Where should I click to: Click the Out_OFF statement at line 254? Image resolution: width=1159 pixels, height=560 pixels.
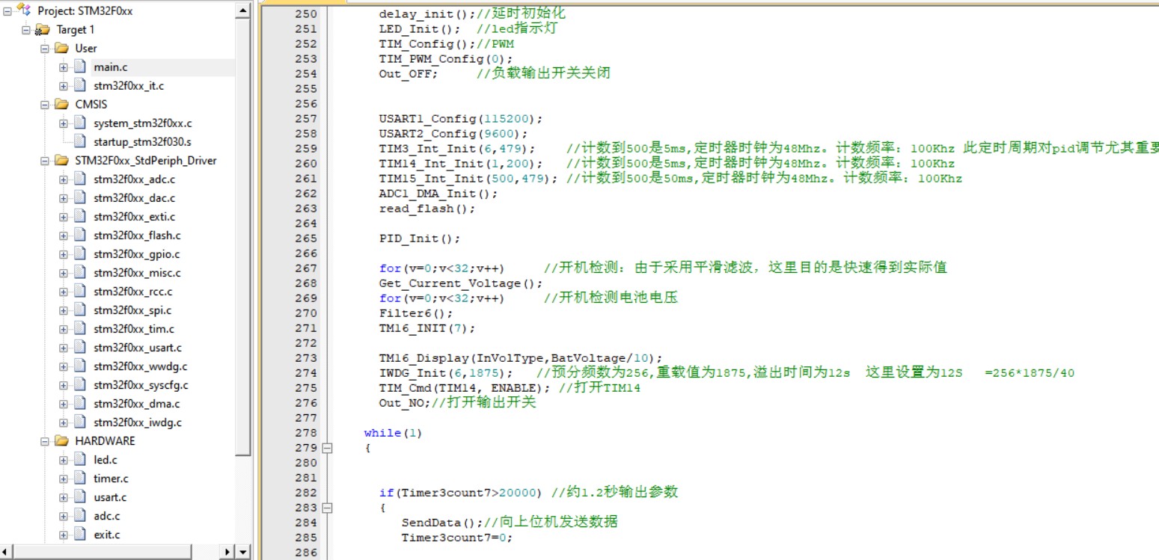pyautogui.click(x=409, y=74)
